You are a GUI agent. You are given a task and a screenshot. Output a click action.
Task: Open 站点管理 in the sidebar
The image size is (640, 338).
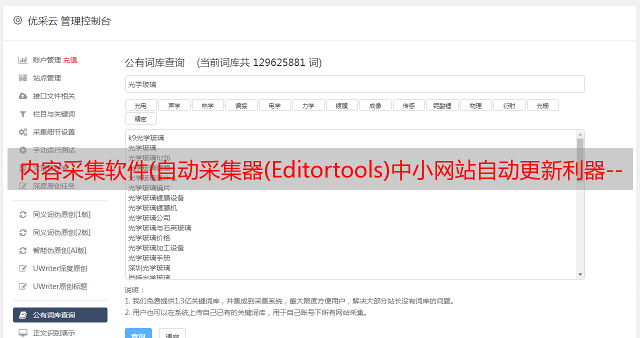(x=47, y=78)
